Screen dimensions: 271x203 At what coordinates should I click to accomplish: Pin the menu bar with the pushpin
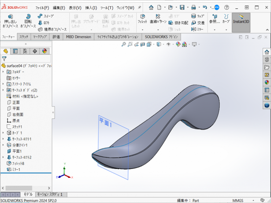tap(139, 8)
